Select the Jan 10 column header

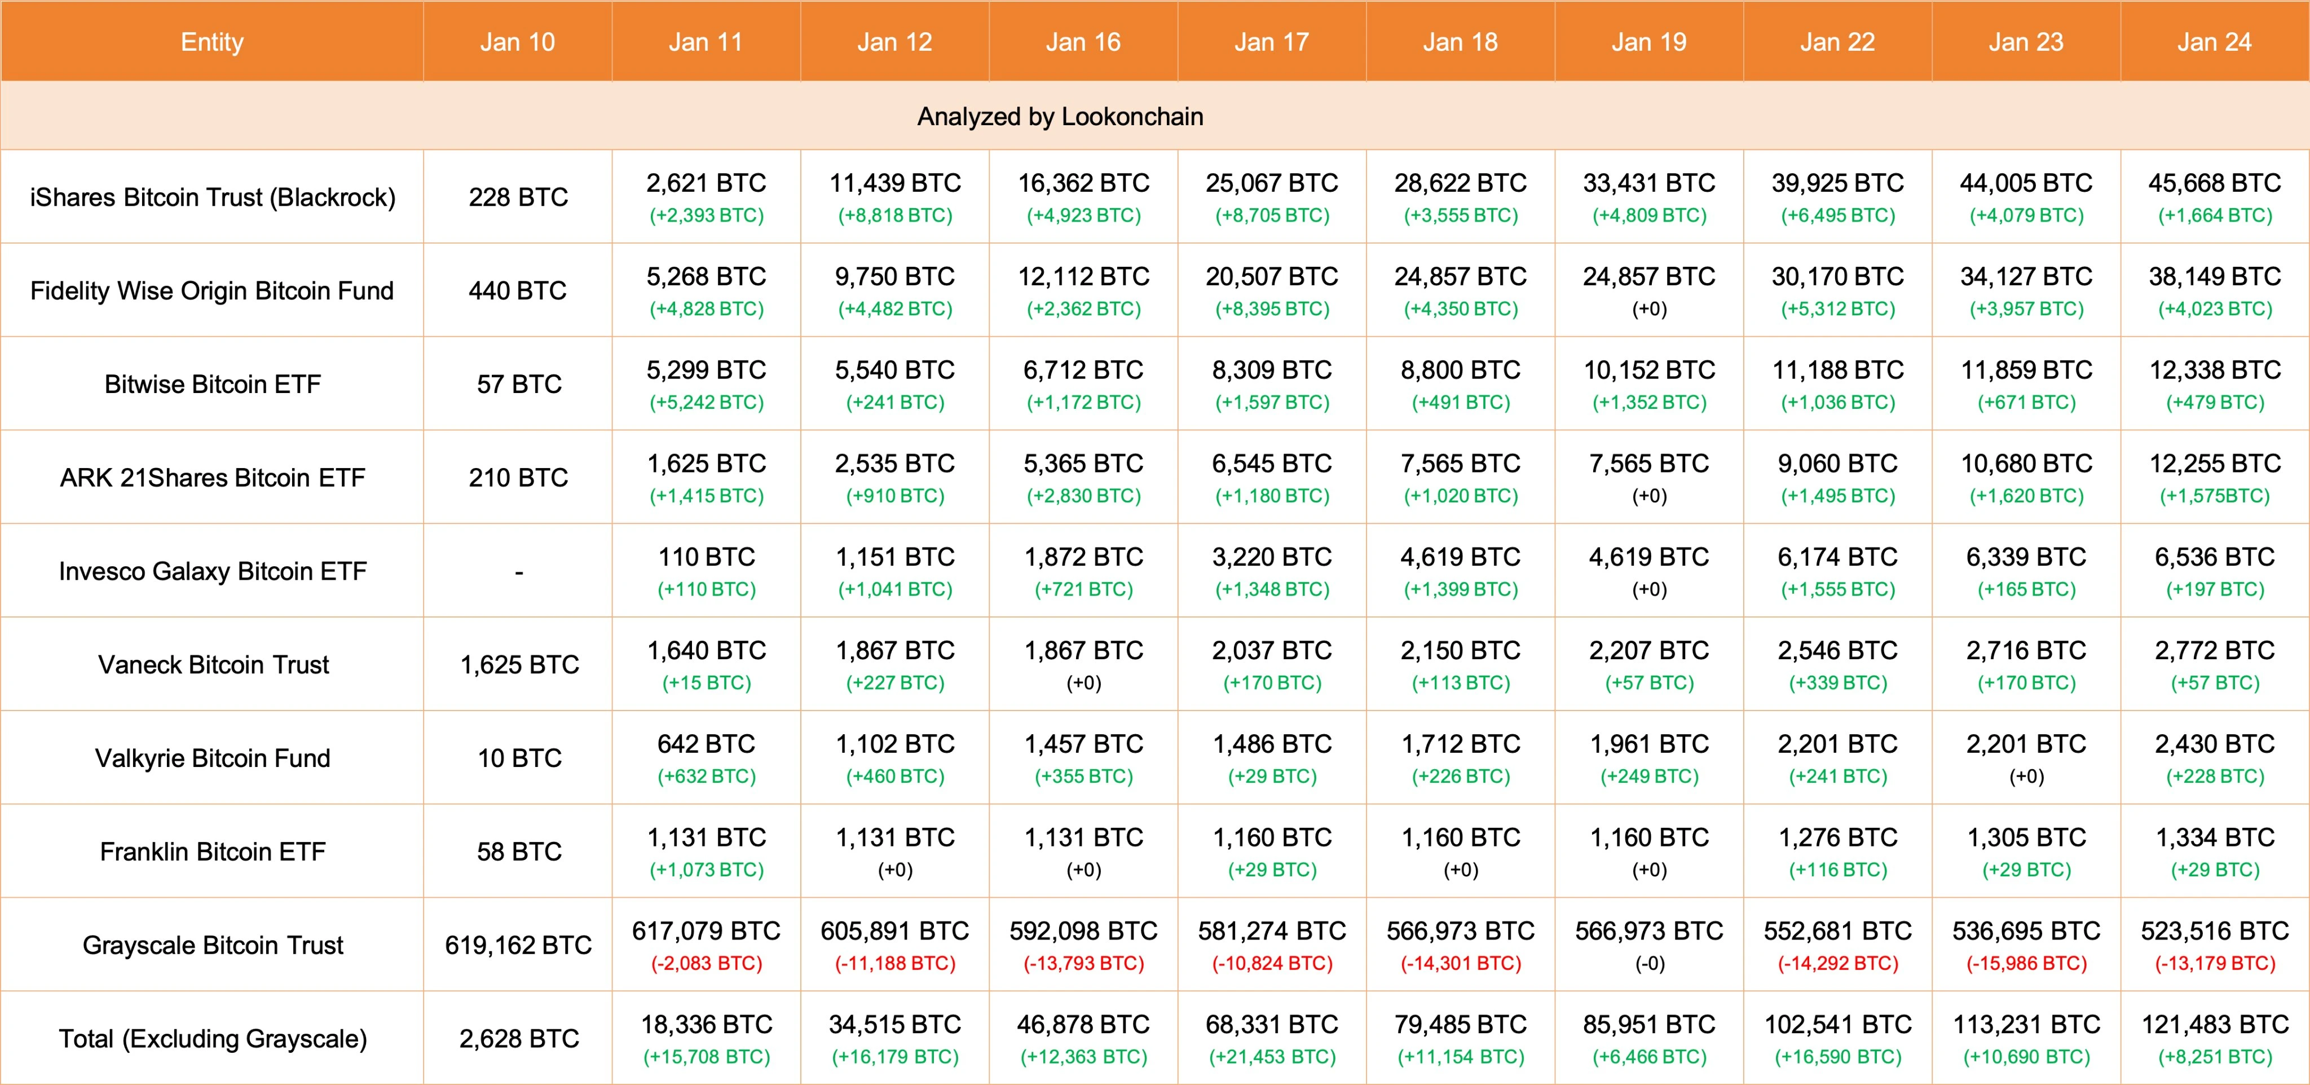click(x=517, y=42)
